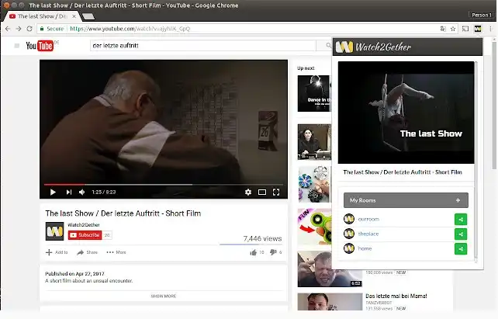Toggle theater mode on player
Viewport: 498px width, 319px height.
pyautogui.click(x=262, y=192)
